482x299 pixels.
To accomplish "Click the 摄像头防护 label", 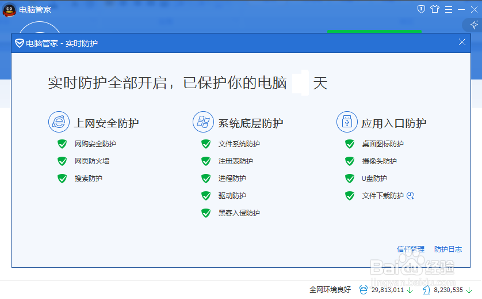I will click(x=379, y=161).
